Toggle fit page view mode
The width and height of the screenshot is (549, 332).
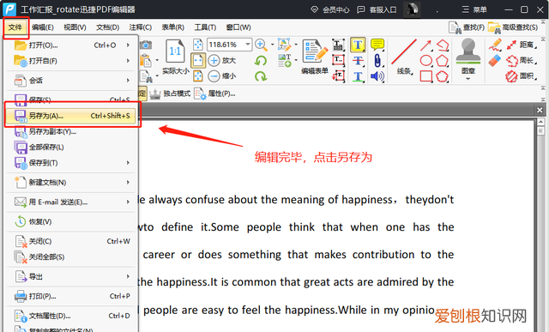click(198, 45)
